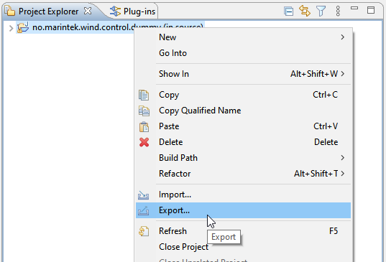Expand the Build Path submenu arrow

[343, 158]
